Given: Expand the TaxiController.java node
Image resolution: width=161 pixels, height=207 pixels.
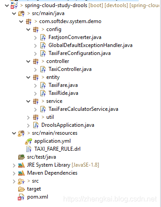Looking at the screenshot, I should point(36,70).
